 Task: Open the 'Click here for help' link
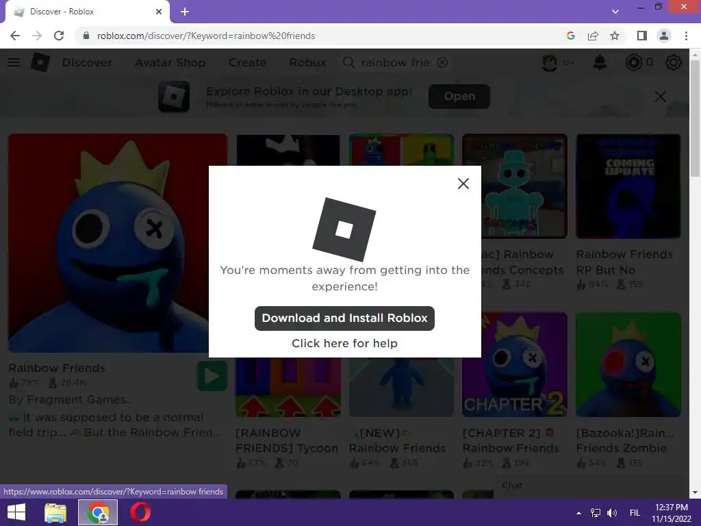[344, 343]
